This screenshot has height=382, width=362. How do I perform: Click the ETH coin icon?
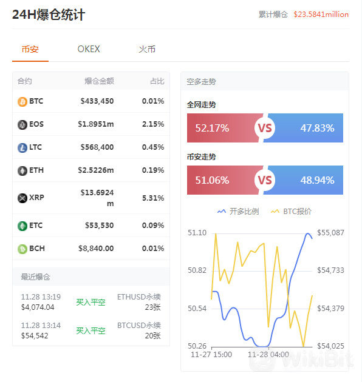point(22,171)
